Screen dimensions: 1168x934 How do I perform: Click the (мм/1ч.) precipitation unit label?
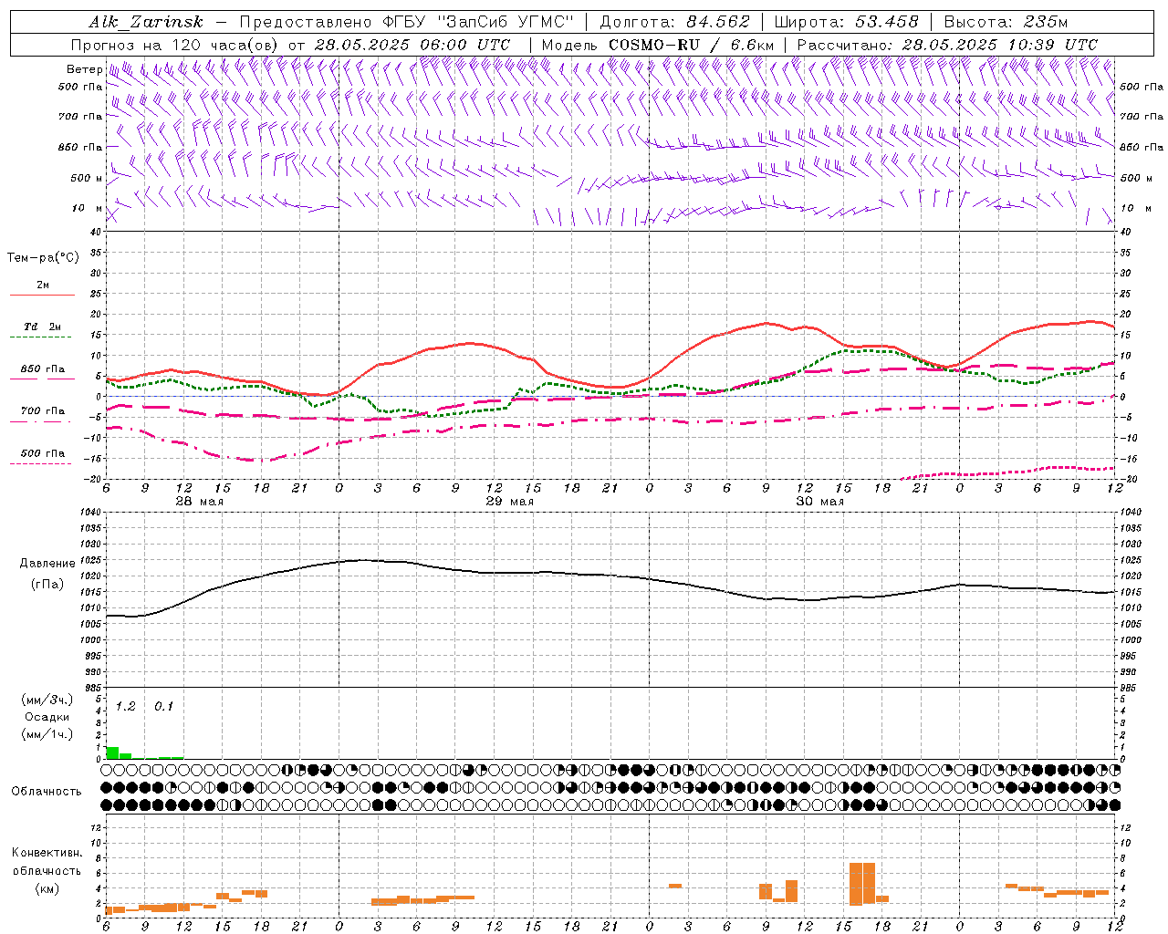tap(47, 733)
